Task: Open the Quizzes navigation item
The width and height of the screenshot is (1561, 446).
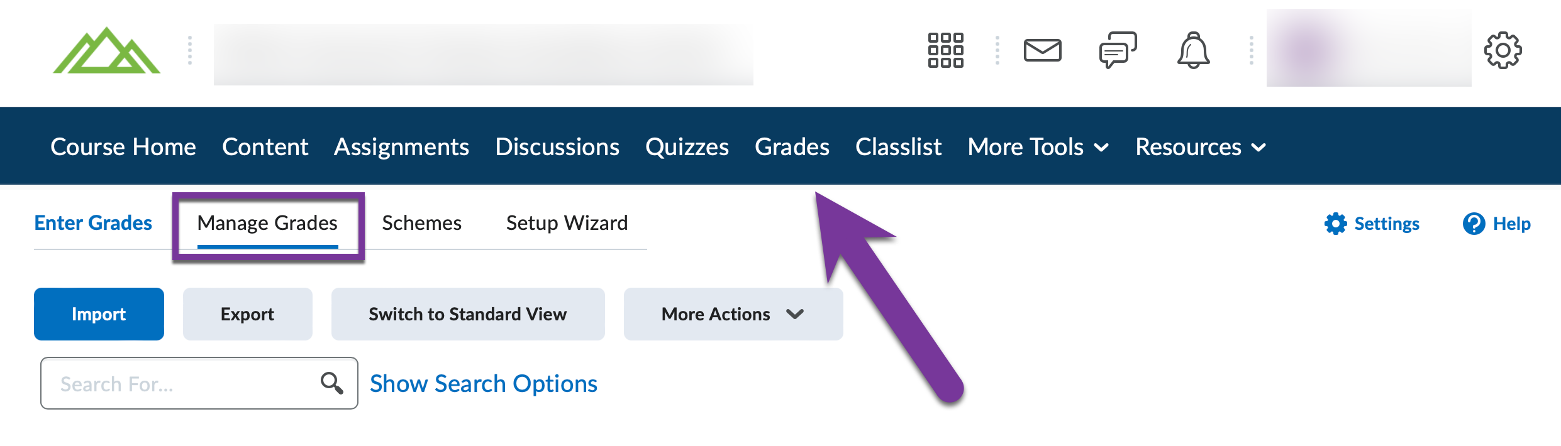Action: [687, 146]
